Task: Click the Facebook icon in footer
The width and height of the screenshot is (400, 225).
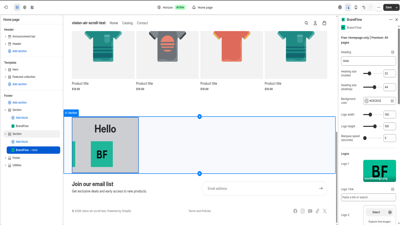Action: (295, 211)
